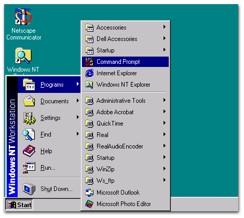
Task: Click the Internet Explorer 'e' icon
Action: click(x=89, y=73)
